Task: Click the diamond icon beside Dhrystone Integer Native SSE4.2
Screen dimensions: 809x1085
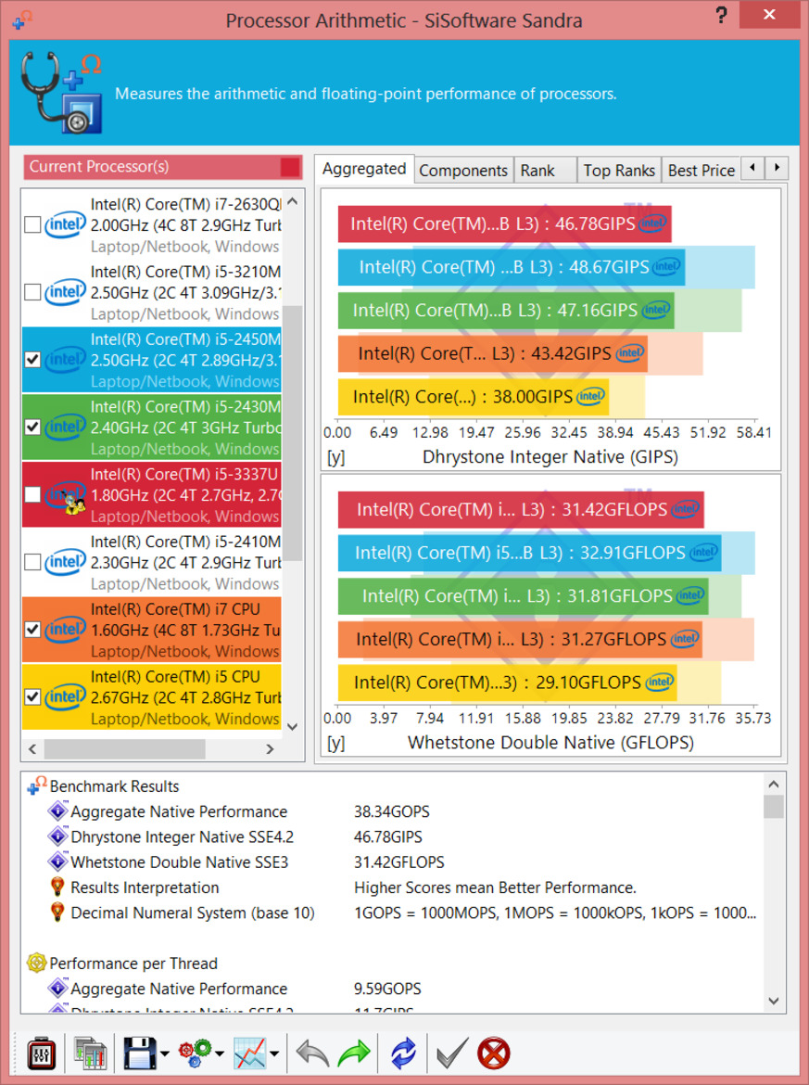Action: [57, 836]
